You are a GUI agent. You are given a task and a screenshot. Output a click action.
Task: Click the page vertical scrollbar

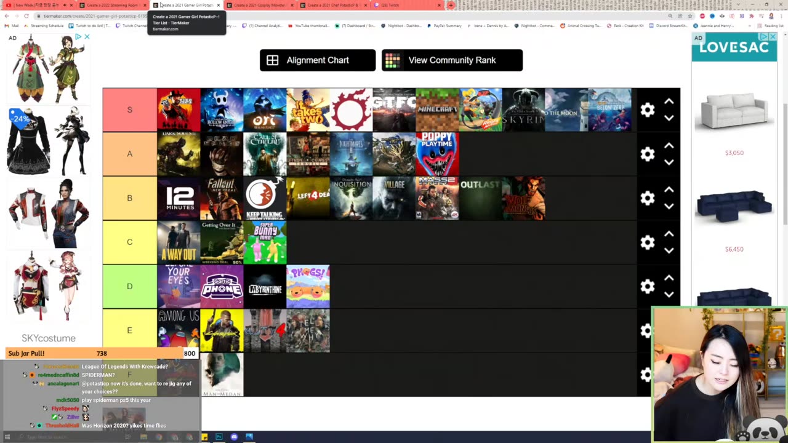point(785,163)
